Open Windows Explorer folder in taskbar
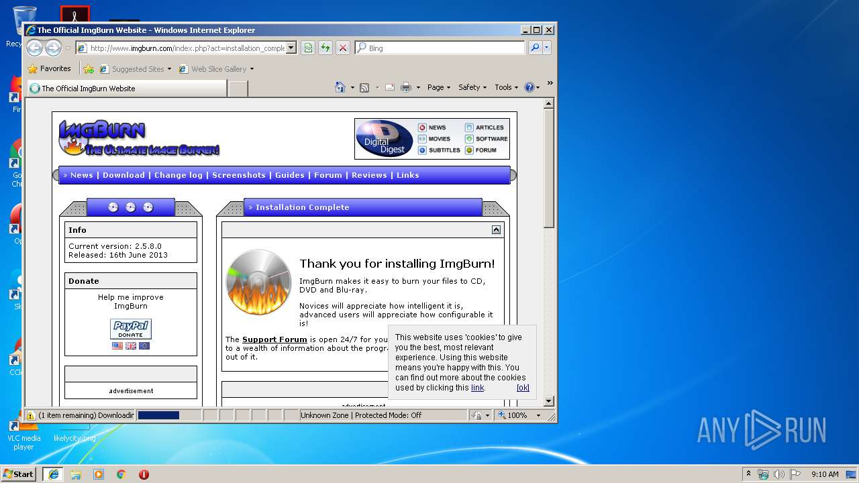 (76, 474)
